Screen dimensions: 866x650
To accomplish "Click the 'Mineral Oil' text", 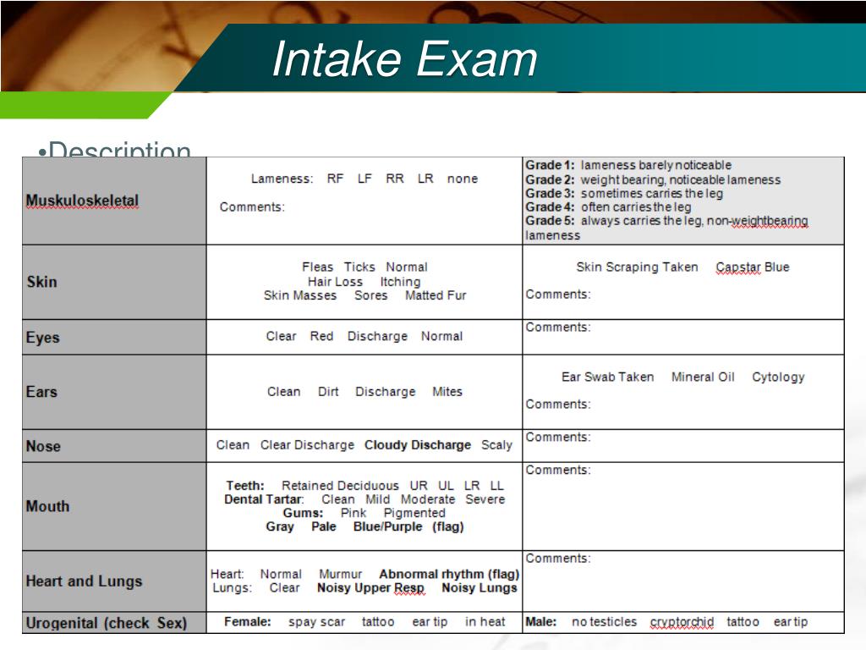I will 703,377.
